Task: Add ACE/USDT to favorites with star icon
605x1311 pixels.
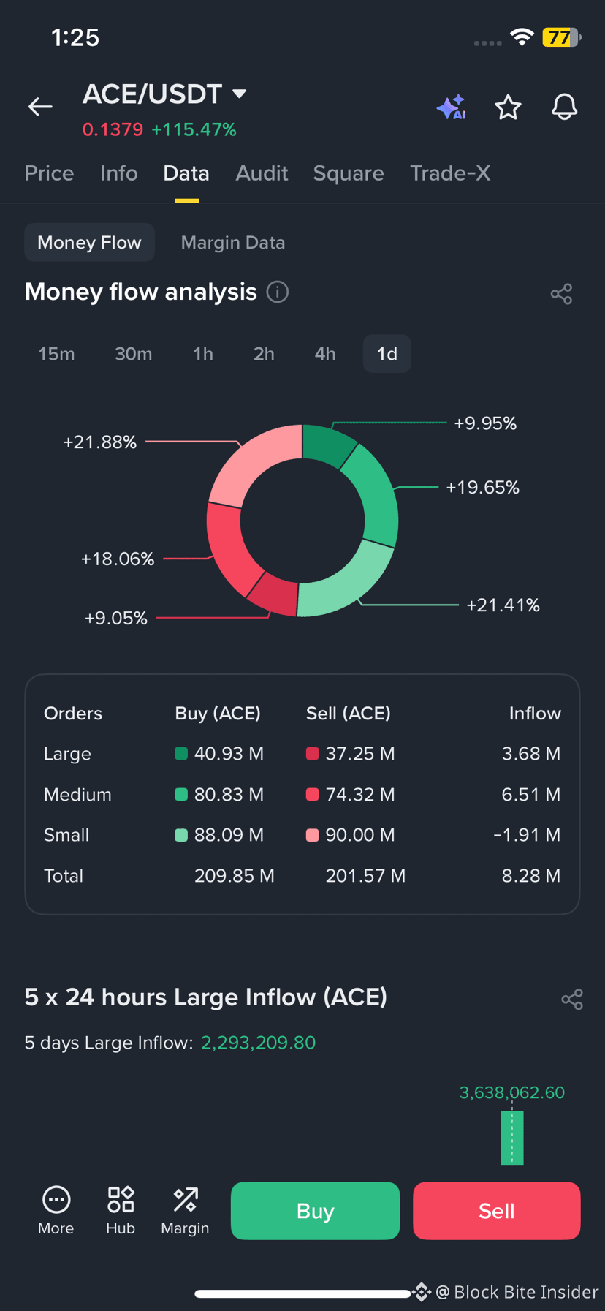Action: click(x=508, y=107)
